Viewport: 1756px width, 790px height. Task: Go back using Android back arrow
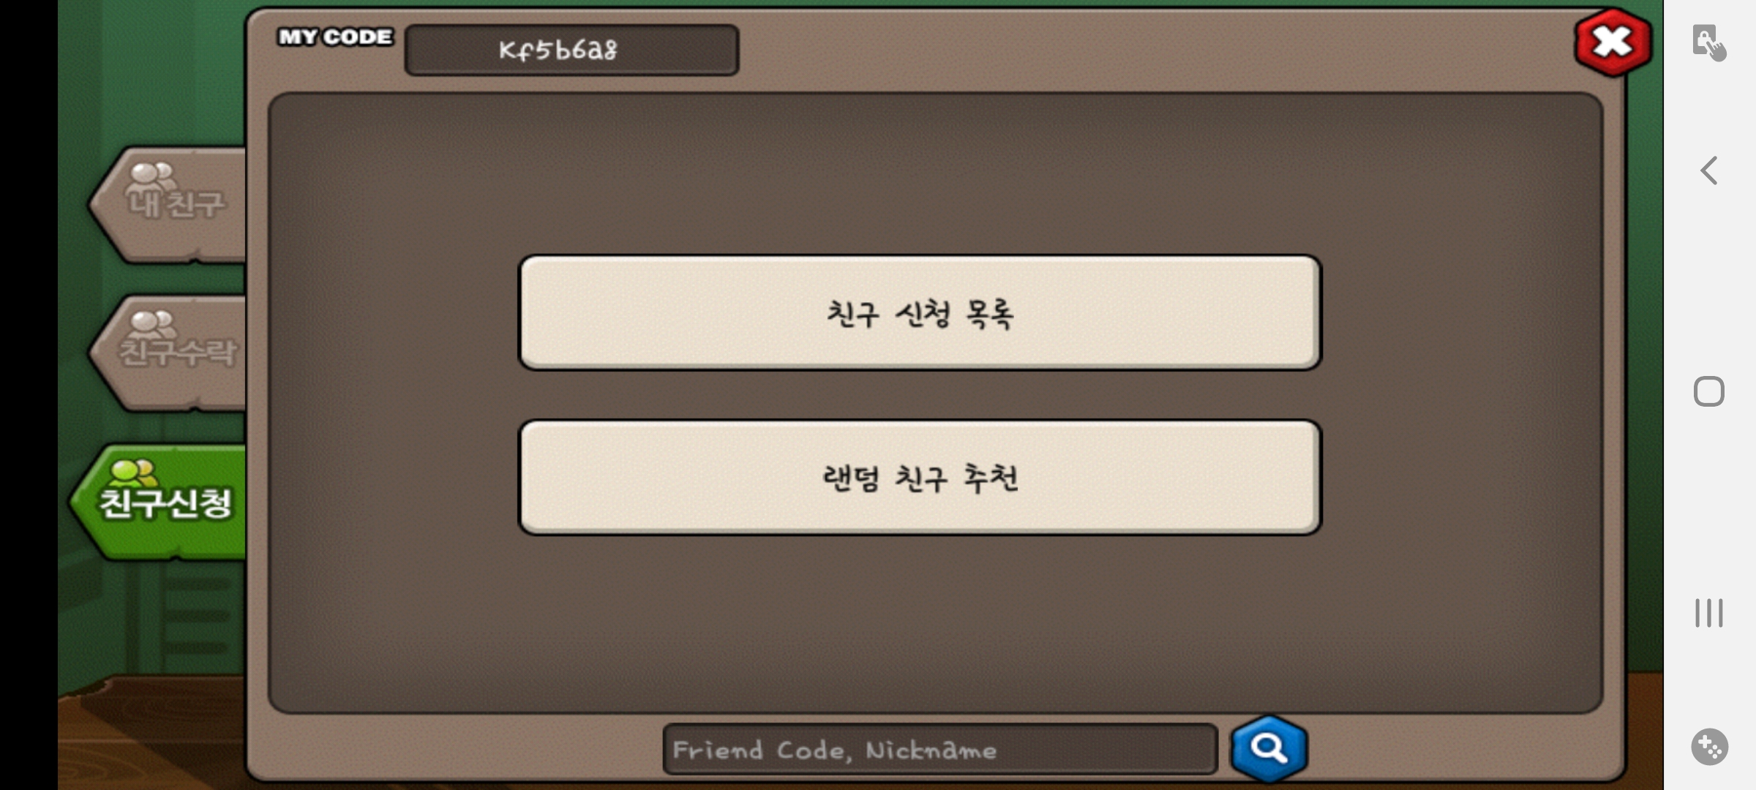[1709, 170]
